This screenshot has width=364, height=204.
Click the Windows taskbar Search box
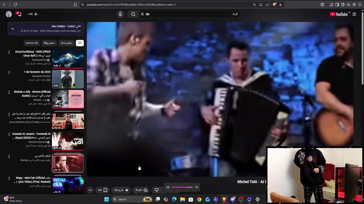[133, 199]
